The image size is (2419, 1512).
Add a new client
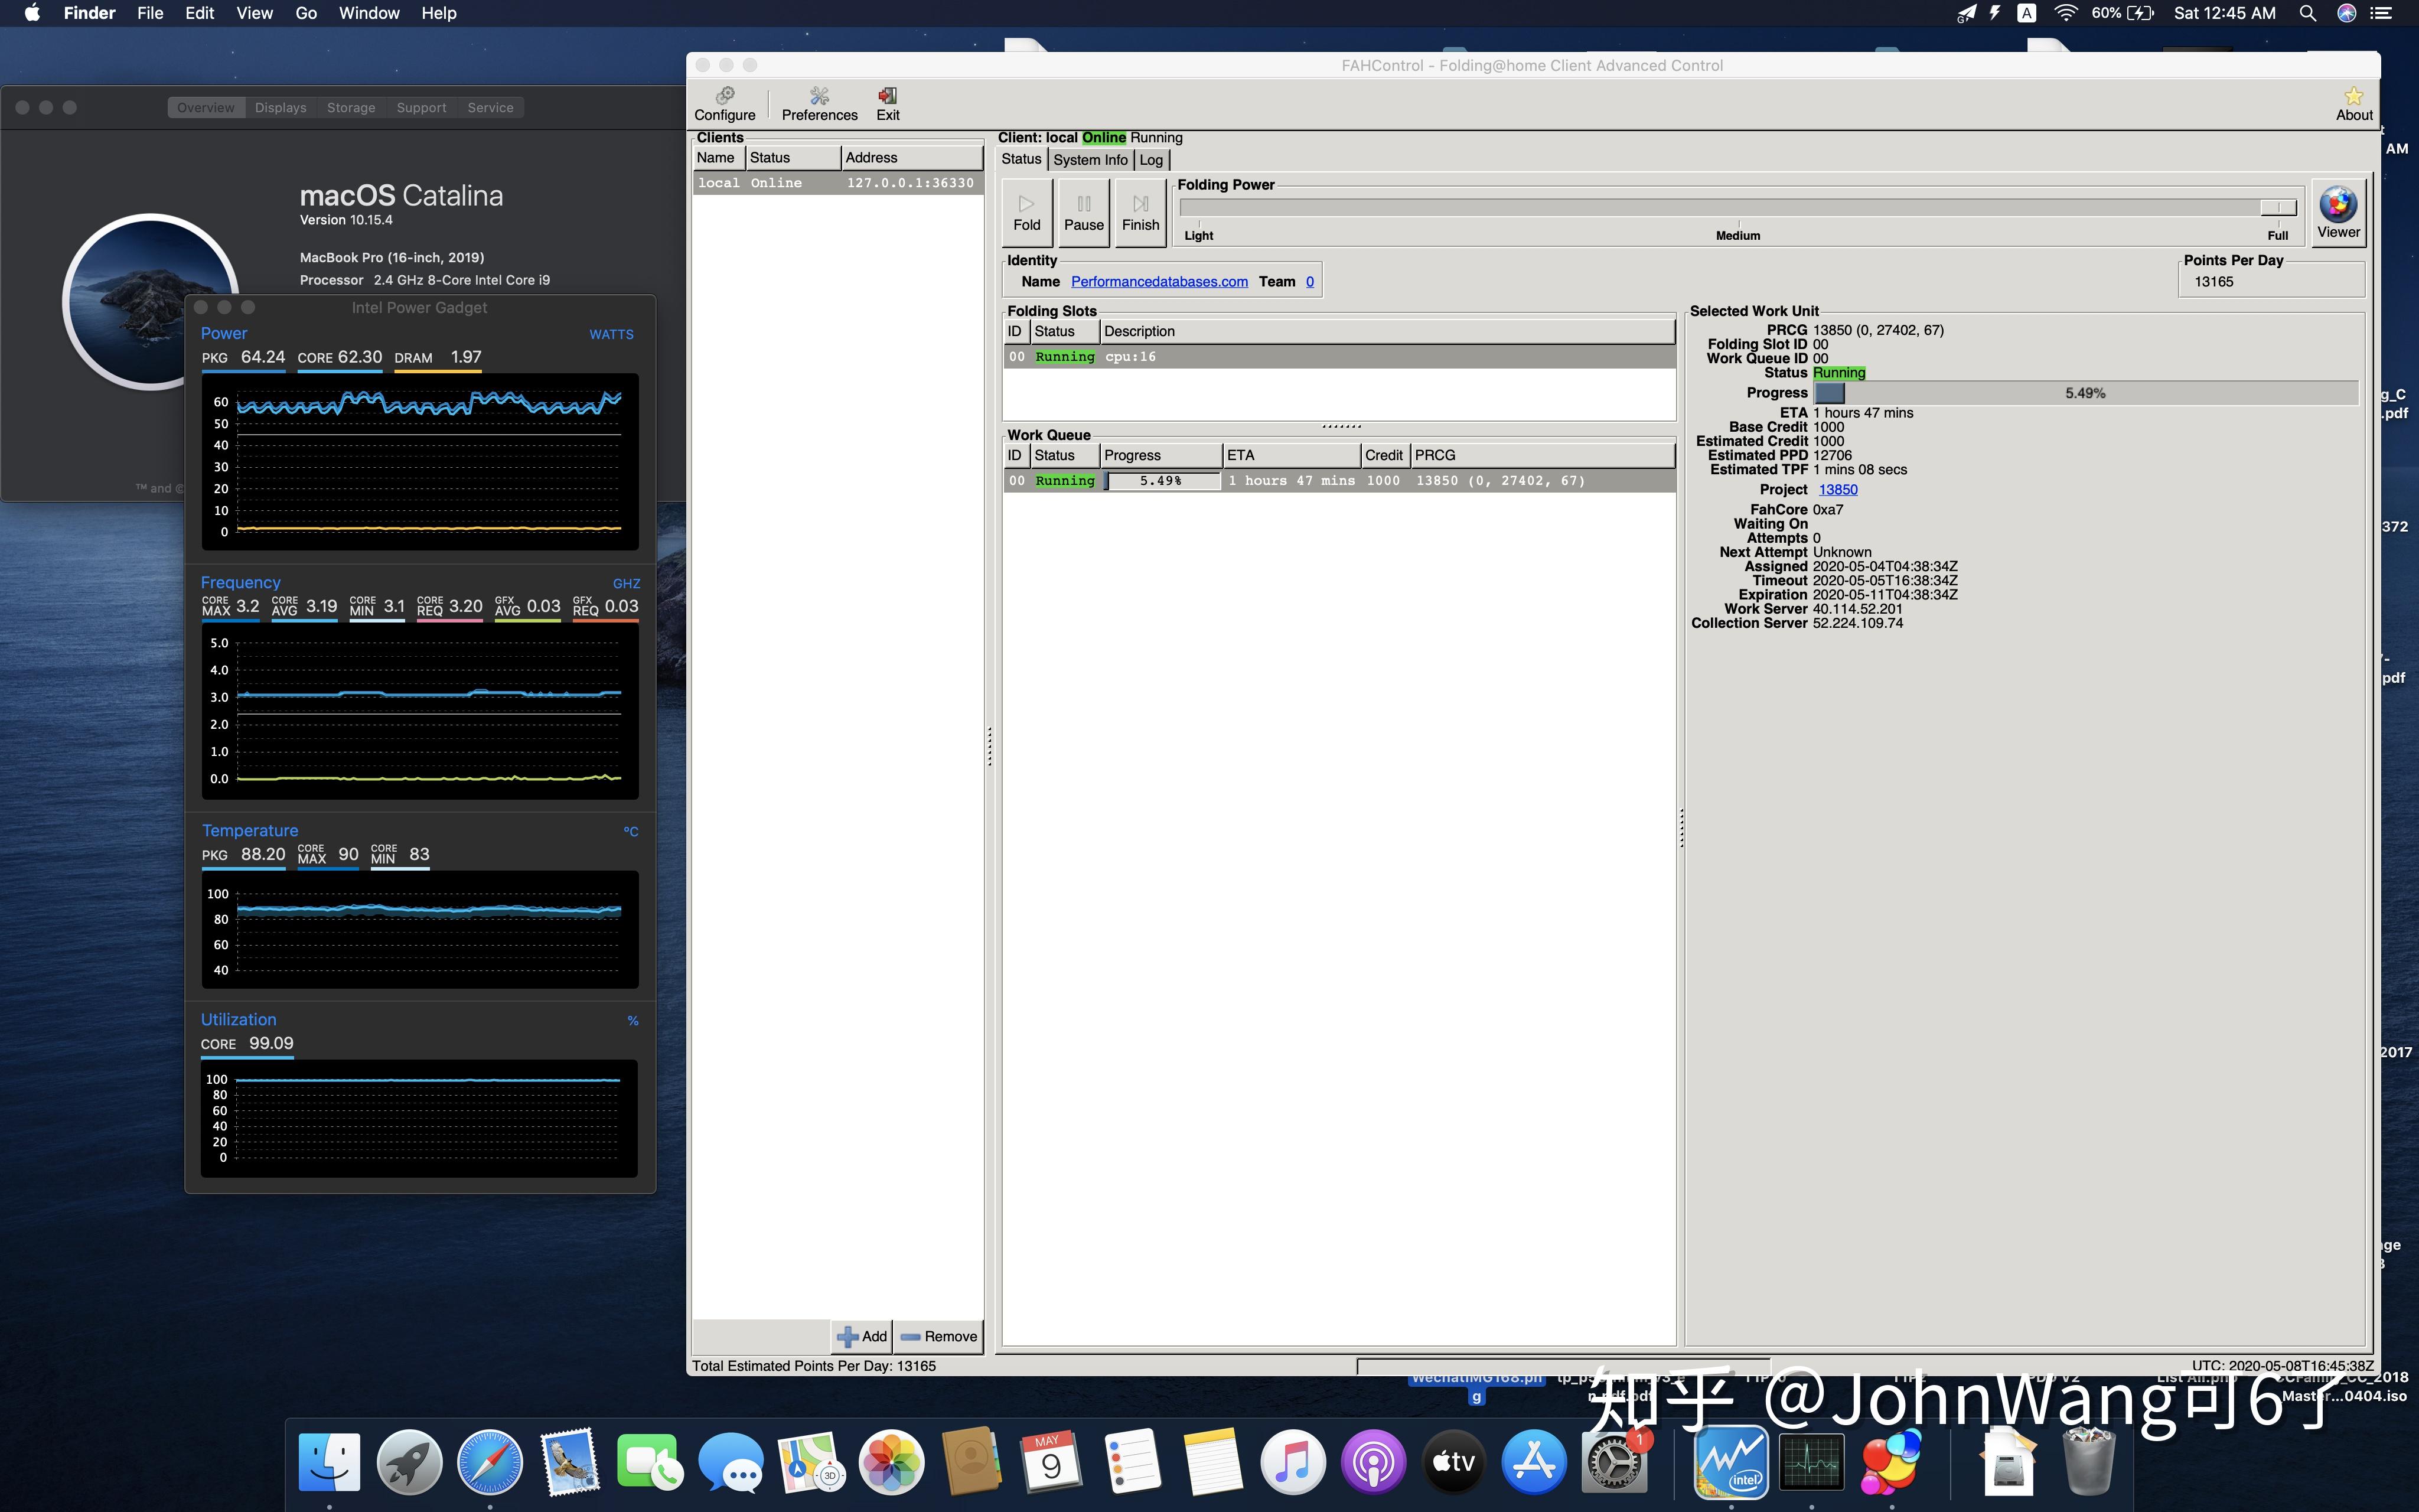pos(862,1336)
